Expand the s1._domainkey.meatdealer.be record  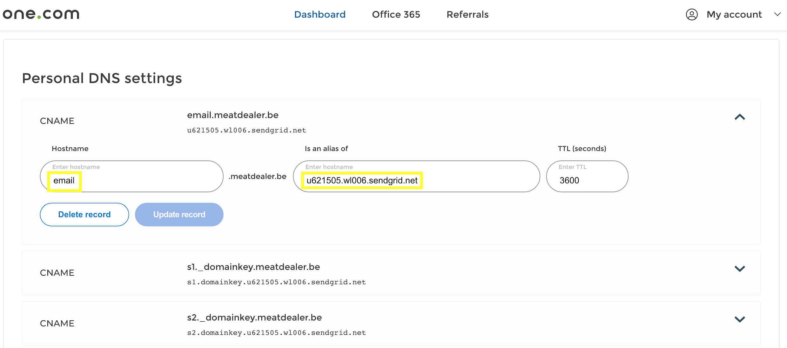740,269
